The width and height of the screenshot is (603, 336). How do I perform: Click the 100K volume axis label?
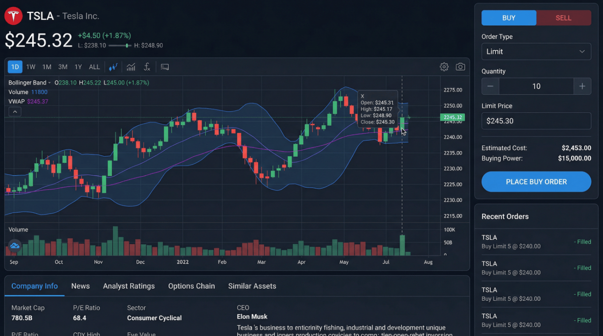(x=449, y=230)
